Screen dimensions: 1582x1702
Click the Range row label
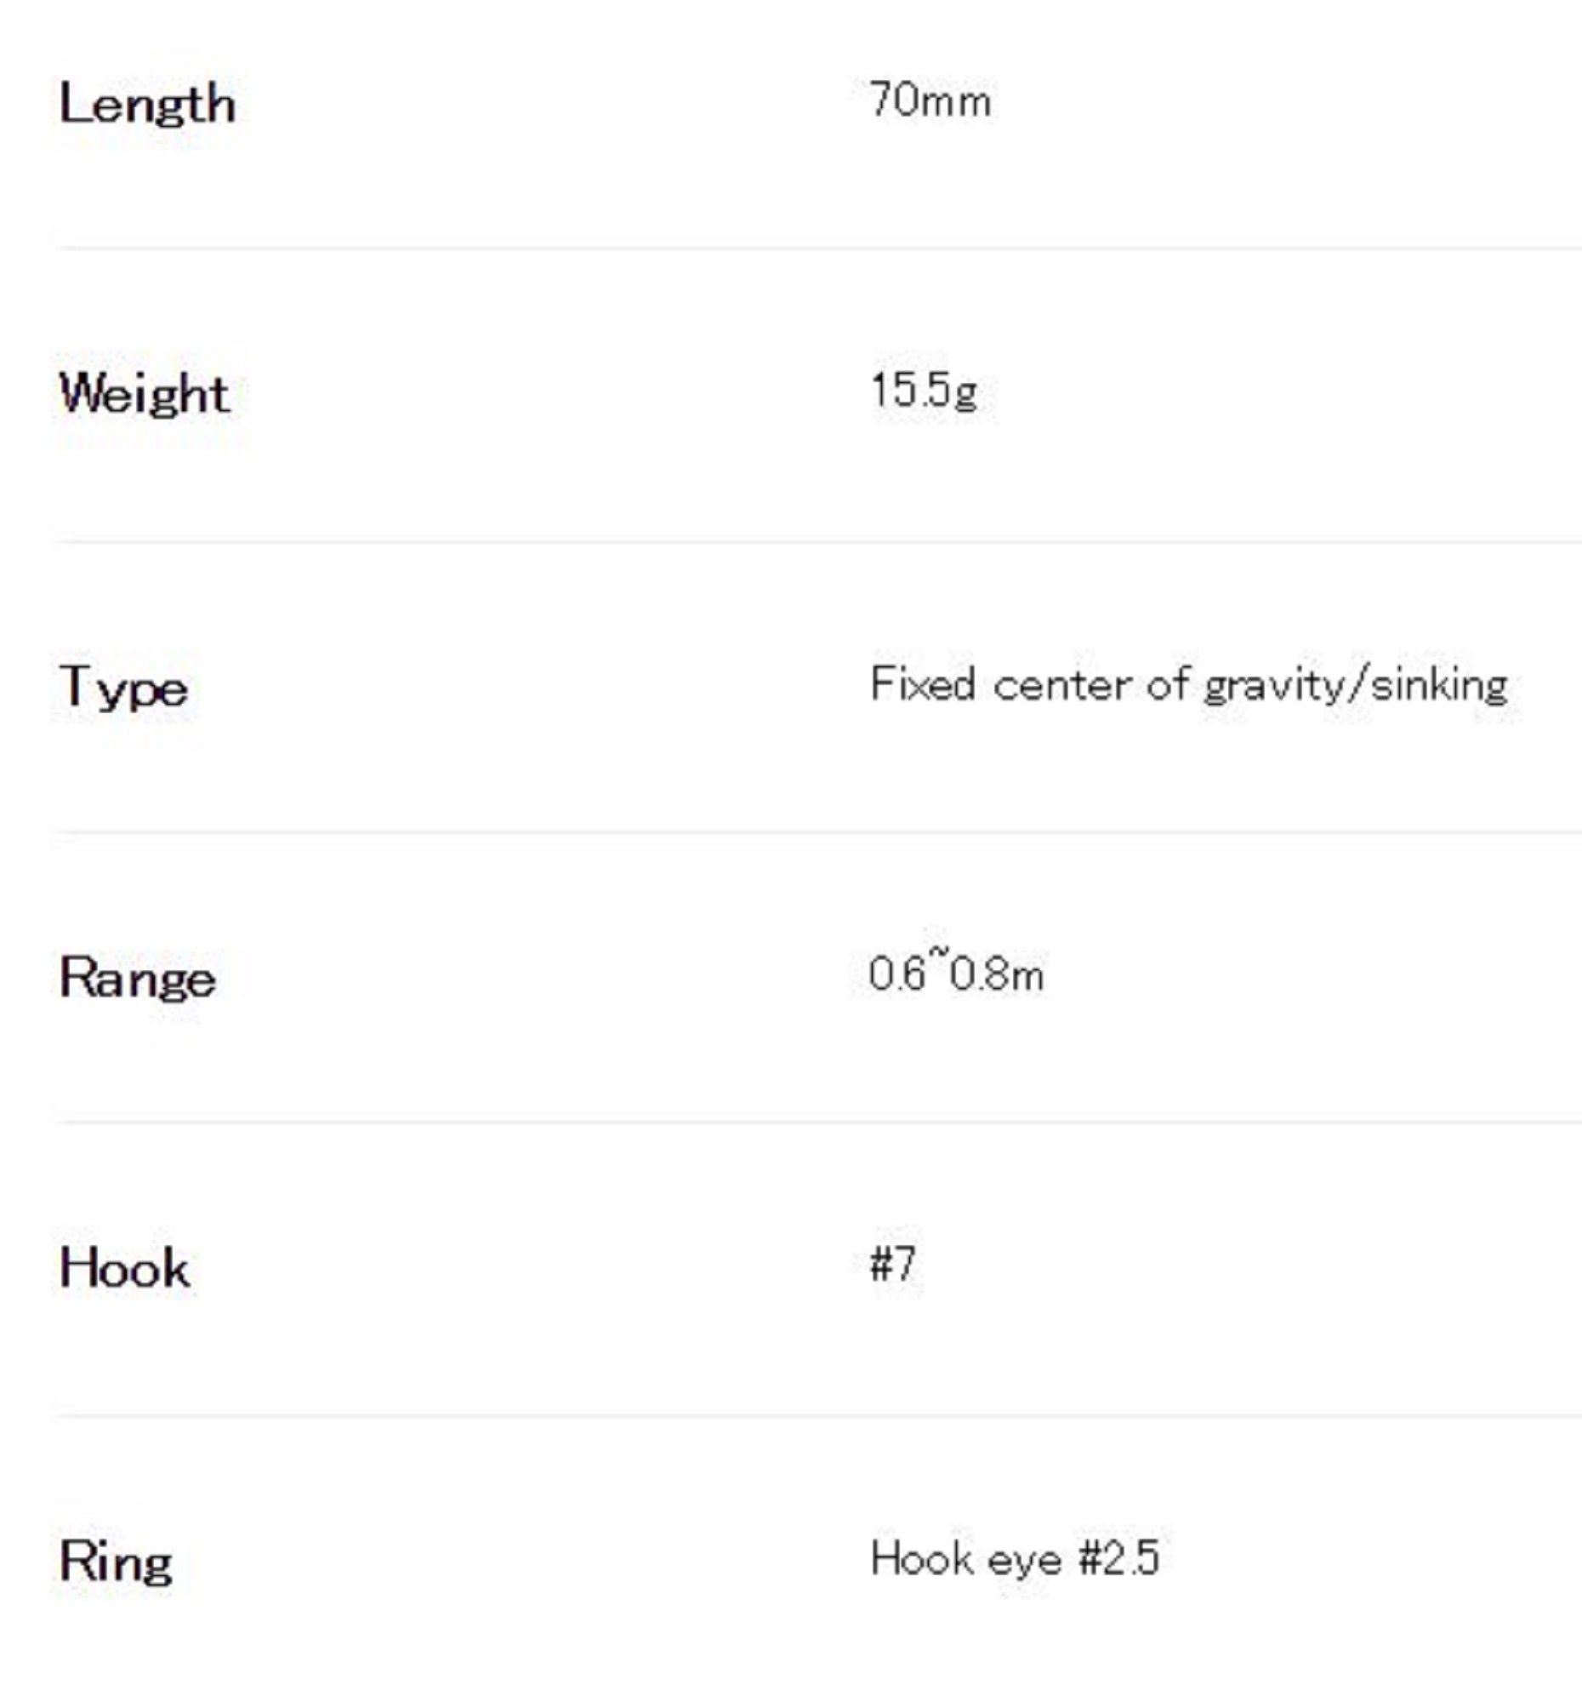point(138,978)
